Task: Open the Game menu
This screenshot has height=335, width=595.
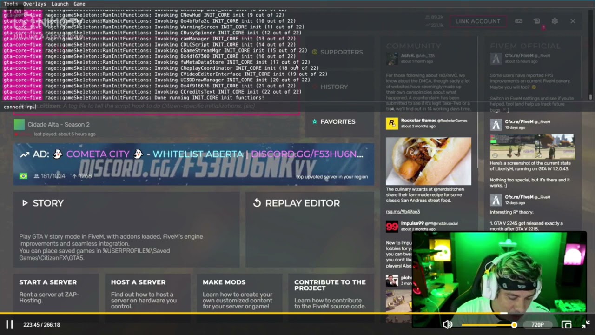Action: point(79,4)
